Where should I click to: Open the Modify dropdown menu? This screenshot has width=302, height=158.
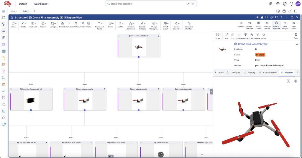23,23
